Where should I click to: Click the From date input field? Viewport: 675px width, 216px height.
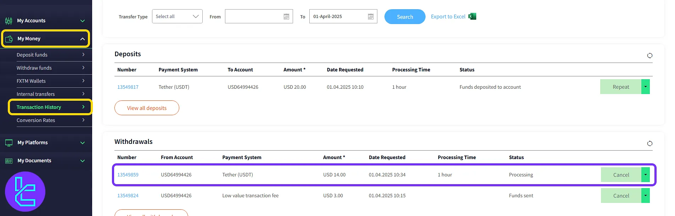[259, 16]
